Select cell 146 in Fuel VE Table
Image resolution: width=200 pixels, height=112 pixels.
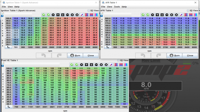click(x=74, y=73)
